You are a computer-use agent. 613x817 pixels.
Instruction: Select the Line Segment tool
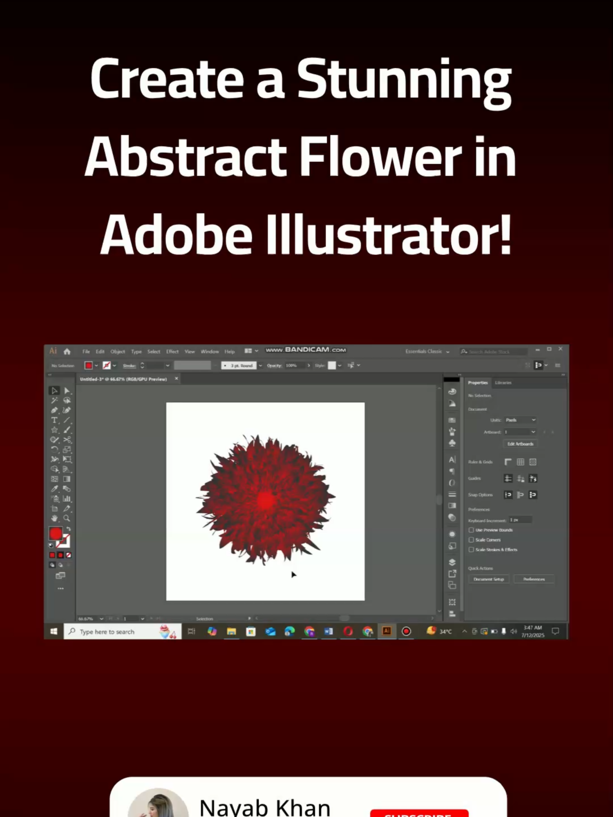[67, 420]
